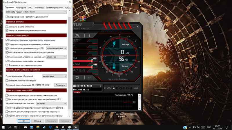Open the Steam desktop shortcut
This screenshot has width=232, height=130.
133,114
